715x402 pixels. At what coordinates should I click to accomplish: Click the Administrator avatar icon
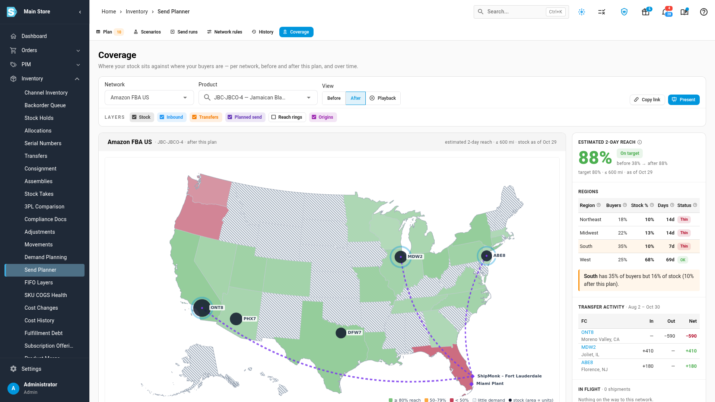[13, 388]
